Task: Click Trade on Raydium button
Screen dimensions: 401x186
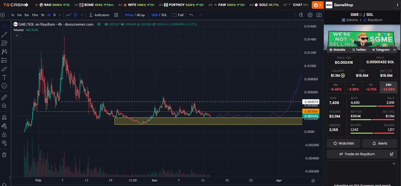Action: pos(357,154)
